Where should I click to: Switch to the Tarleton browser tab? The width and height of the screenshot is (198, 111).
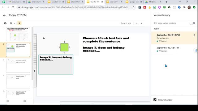click(x=56, y=2)
